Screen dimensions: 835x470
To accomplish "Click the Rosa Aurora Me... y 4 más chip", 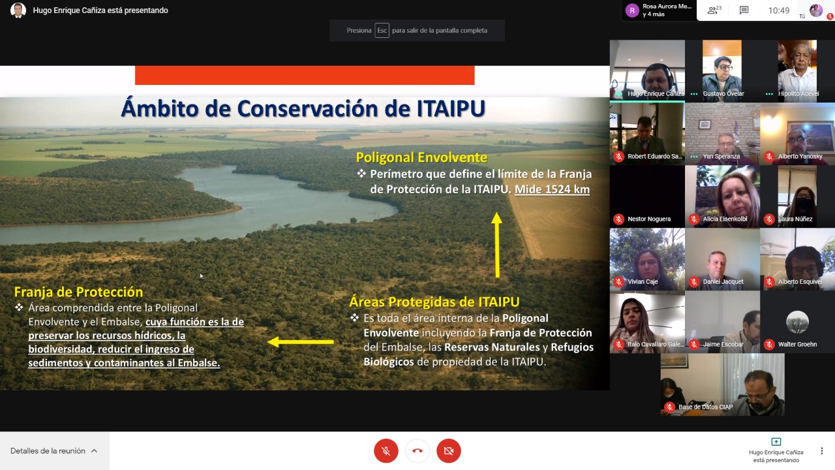I will [658, 10].
